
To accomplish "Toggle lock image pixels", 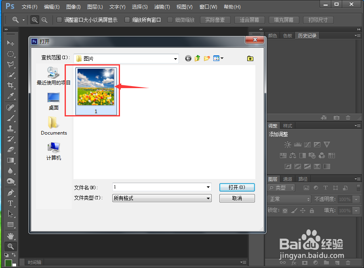I will (x=294, y=211).
